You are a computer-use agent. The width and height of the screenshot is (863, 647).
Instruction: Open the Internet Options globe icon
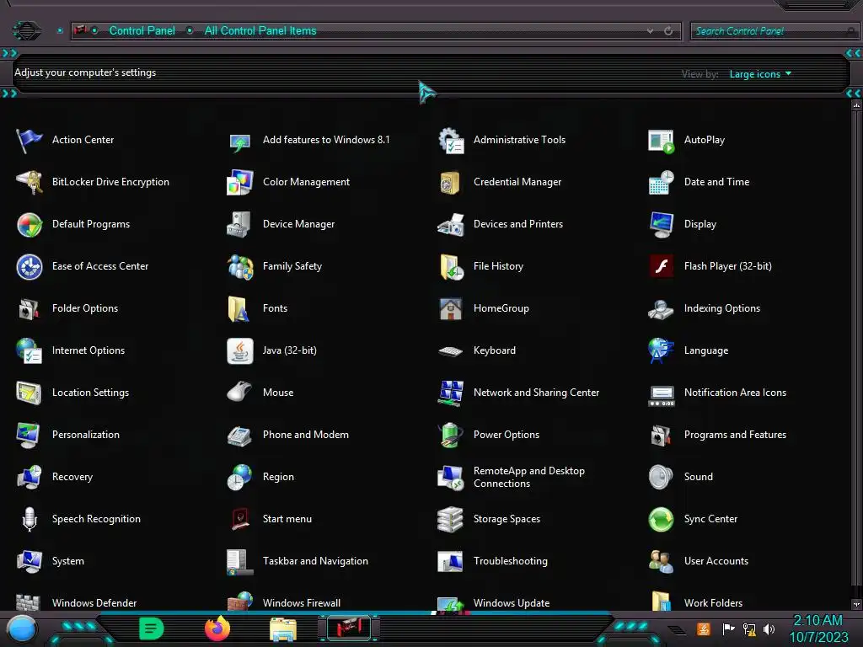29,351
